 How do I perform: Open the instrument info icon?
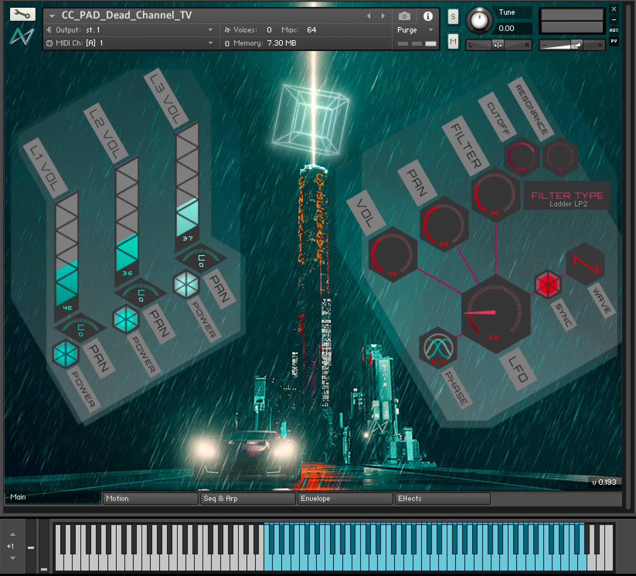point(427,16)
